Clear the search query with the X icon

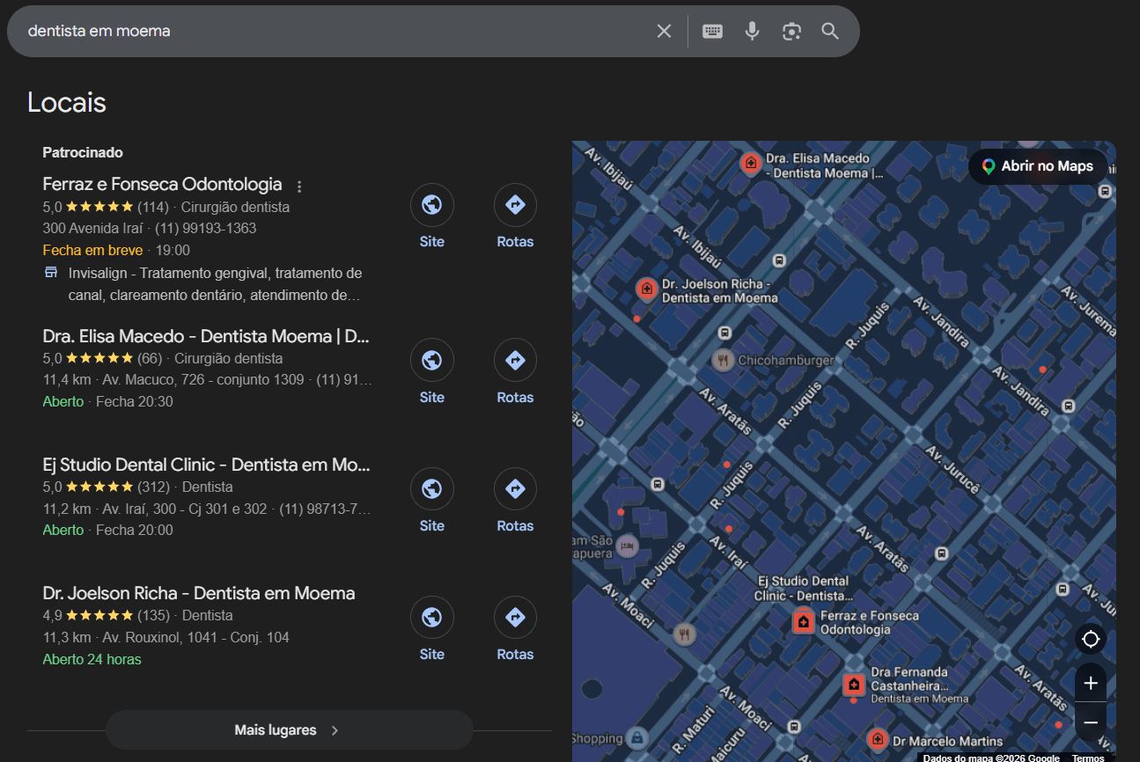(664, 32)
